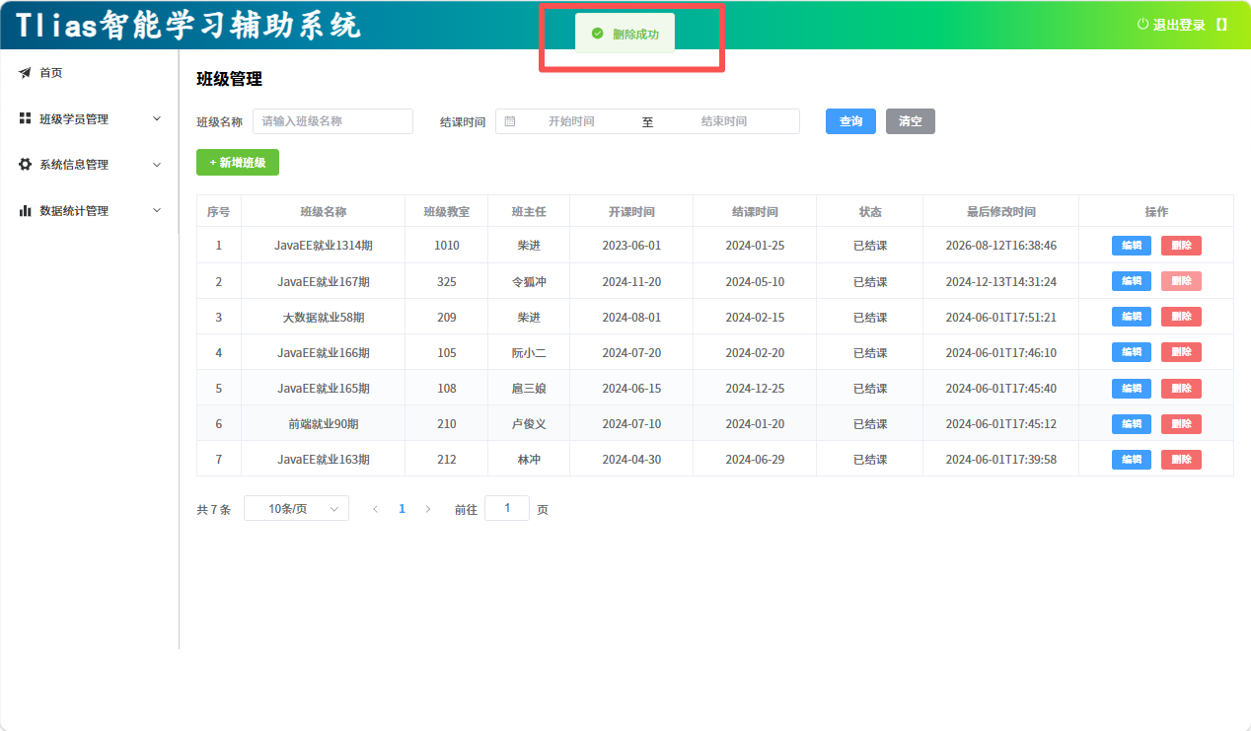Click cell 令狐冲 in the table

[x=529, y=282]
